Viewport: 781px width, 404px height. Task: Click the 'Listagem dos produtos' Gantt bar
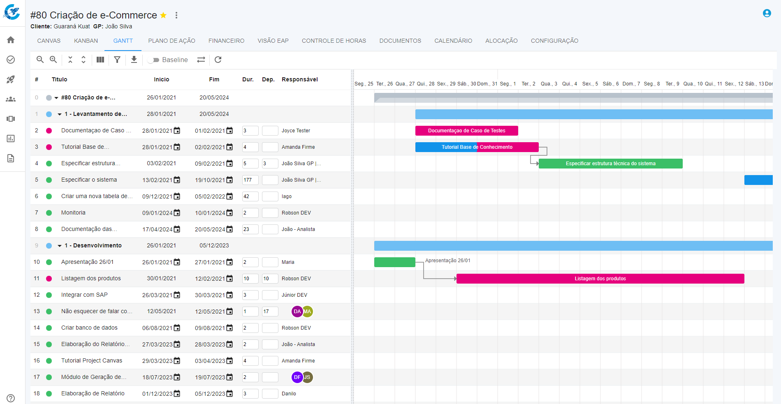(x=600, y=279)
